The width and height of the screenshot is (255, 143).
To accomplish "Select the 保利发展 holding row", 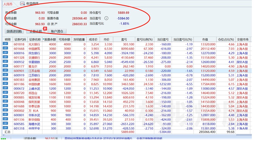I will click(x=35, y=102).
